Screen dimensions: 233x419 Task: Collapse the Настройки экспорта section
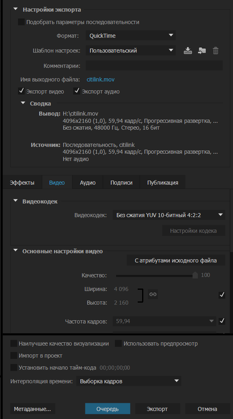[16, 9]
